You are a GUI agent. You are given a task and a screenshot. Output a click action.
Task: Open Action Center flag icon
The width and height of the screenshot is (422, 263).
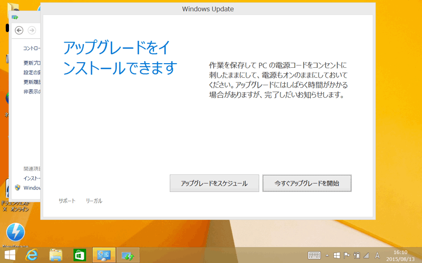(347, 255)
